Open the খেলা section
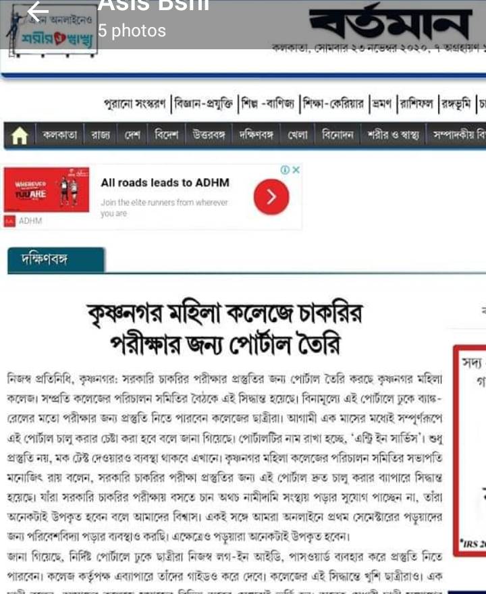 (x=298, y=135)
